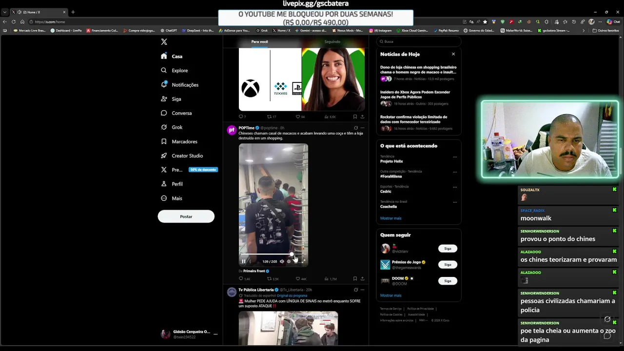This screenshot has height=351, width=624.
Task: Open Notificações in the sidebar
Action: (180, 85)
